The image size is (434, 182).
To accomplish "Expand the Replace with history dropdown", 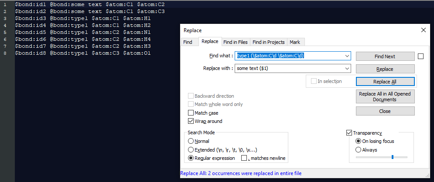I will (x=347, y=68).
